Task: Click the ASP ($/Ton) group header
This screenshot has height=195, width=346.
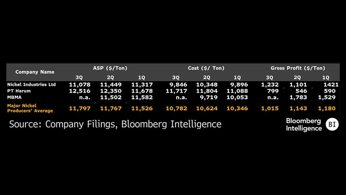Action: [x=110, y=68]
